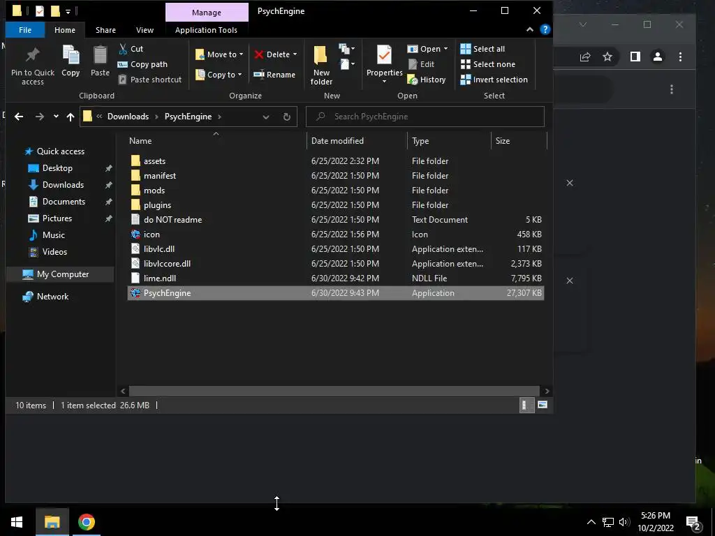Screen dimensions: 715x536
Task: Sort by the Name column header
Action: [x=215, y=141]
